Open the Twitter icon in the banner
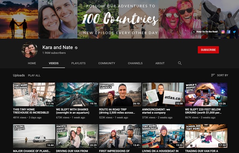239x153 pixels. [234, 32]
